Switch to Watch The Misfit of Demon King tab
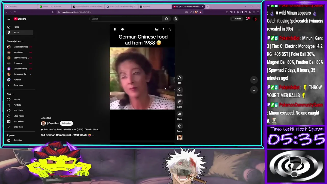The image size is (327, 184). [121, 7]
